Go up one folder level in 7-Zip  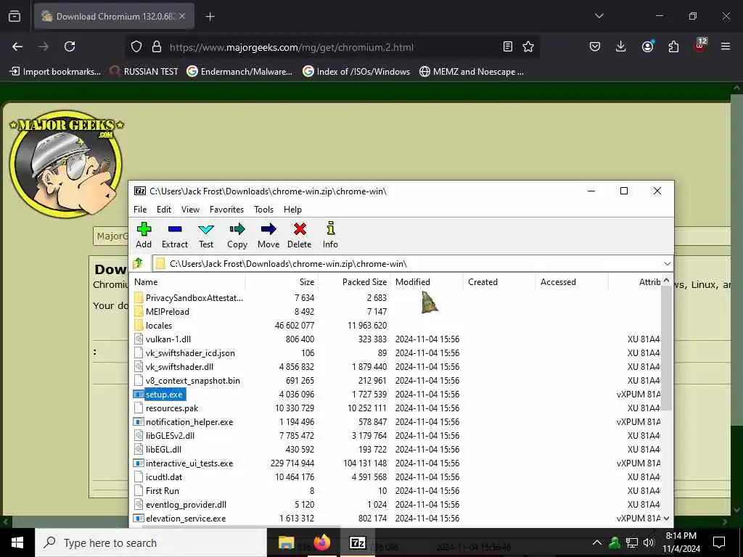(x=139, y=263)
